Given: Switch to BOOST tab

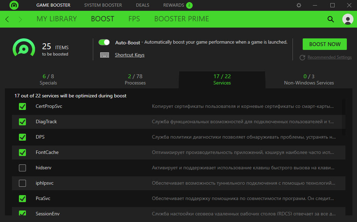Looking at the screenshot, I should tap(102, 19).
